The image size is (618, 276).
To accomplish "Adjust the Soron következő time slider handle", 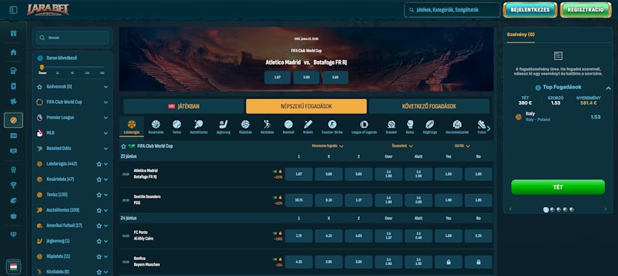I will pos(41,68).
